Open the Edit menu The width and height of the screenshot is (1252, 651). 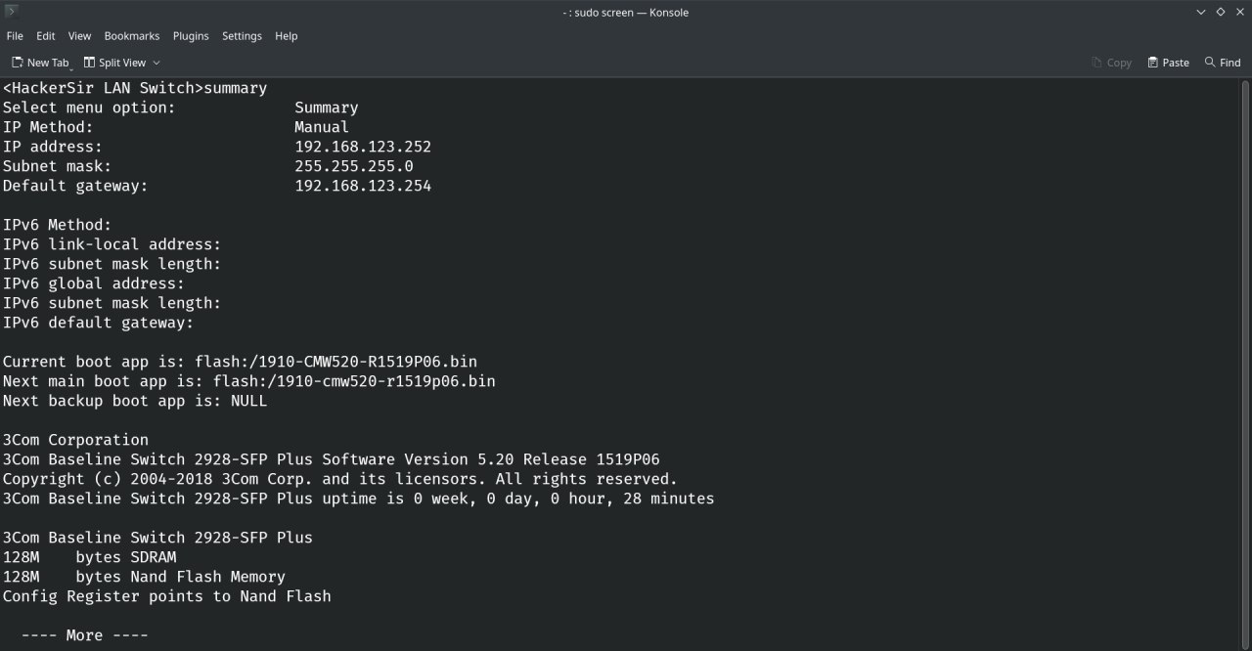click(46, 36)
